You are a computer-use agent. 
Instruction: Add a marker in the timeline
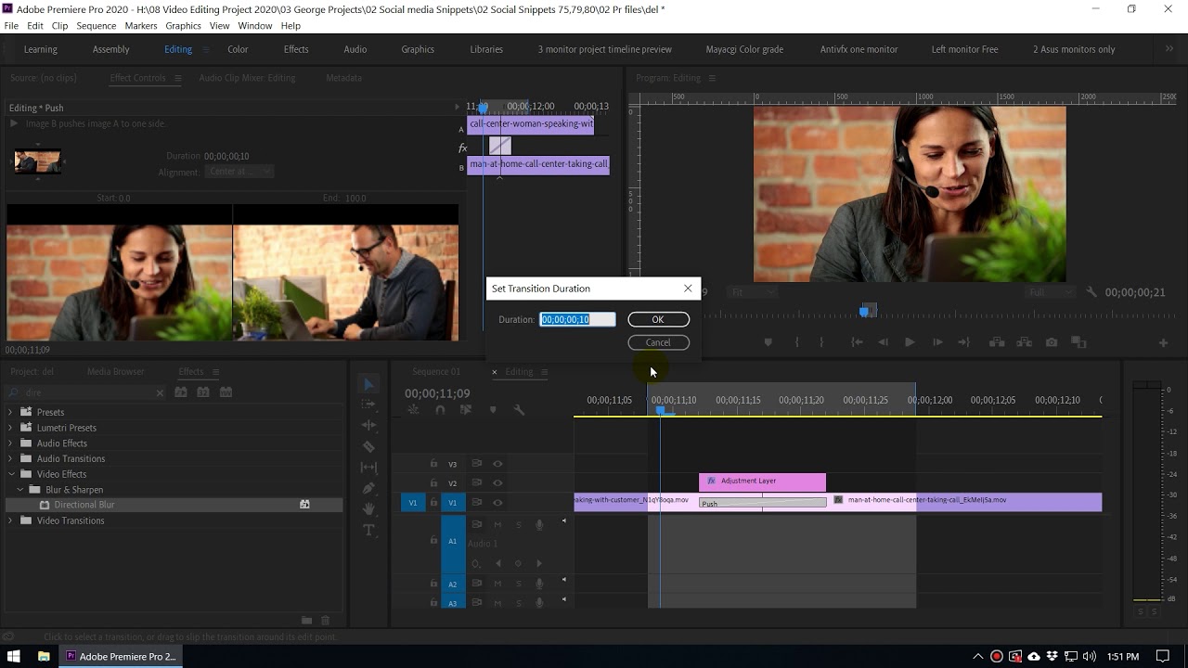[493, 410]
